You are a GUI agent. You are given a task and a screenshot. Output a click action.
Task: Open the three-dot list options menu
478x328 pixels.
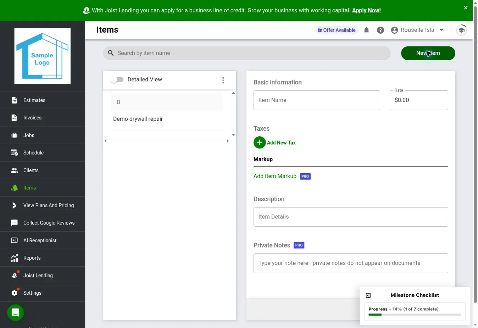pos(223,80)
